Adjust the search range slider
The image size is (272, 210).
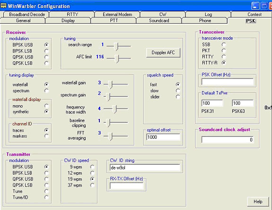click(119, 46)
